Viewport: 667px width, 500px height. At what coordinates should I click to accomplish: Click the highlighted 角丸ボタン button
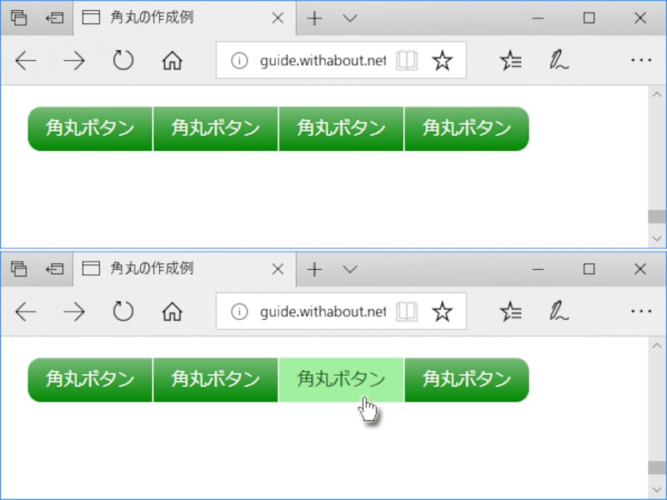pyautogui.click(x=341, y=379)
